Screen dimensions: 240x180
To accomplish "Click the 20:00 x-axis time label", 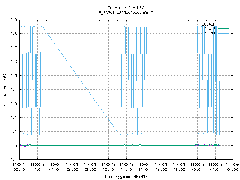I will coord(197,169).
